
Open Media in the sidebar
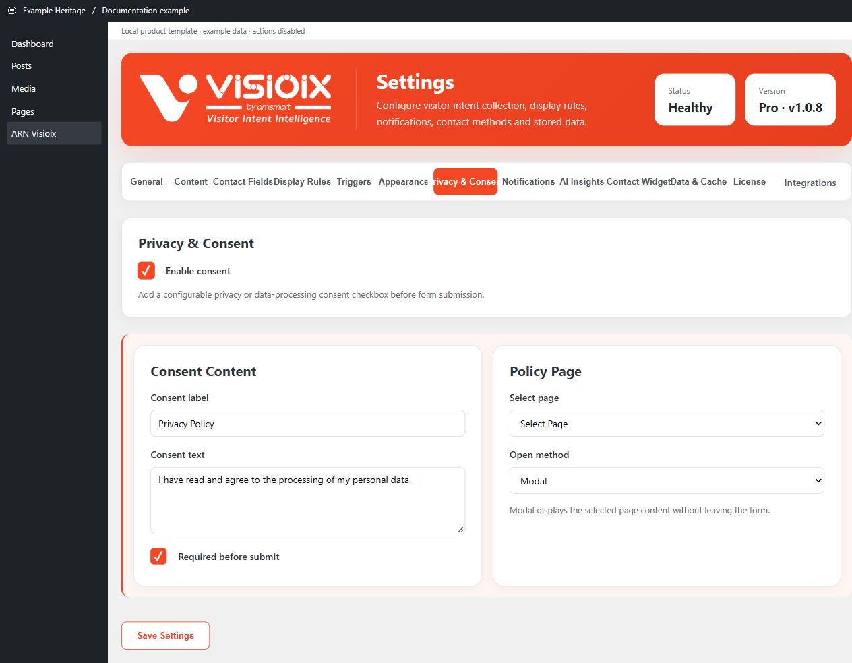click(x=24, y=88)
